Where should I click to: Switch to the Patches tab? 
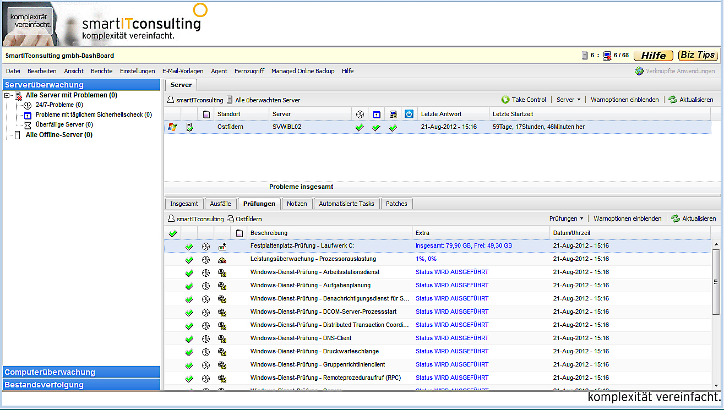coord(396,204)
